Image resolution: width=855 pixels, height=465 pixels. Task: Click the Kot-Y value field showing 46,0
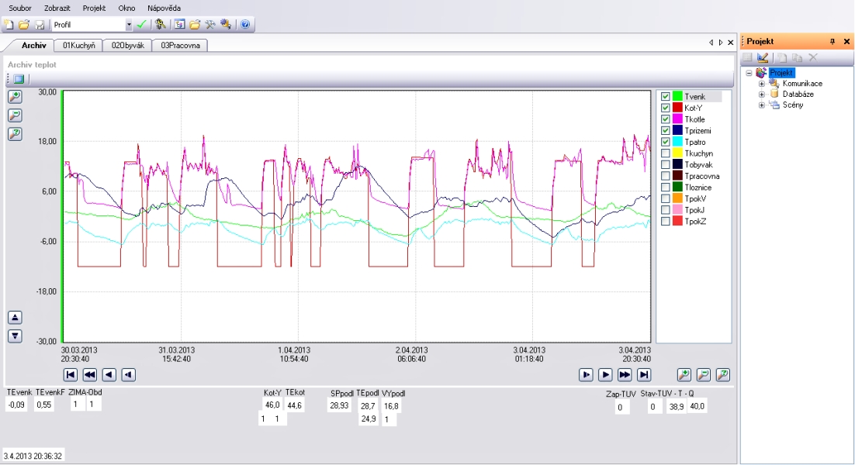[272, 405]
